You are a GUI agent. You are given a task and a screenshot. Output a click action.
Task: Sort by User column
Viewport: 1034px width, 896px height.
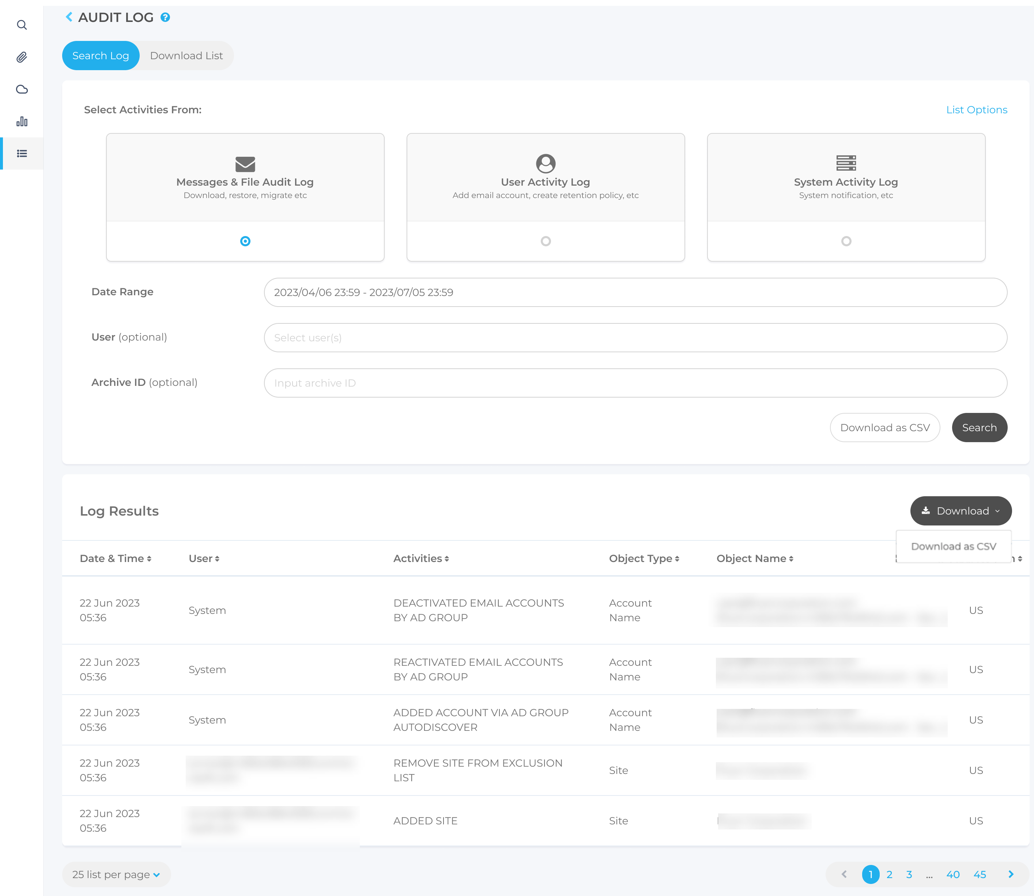coord(204,558)
